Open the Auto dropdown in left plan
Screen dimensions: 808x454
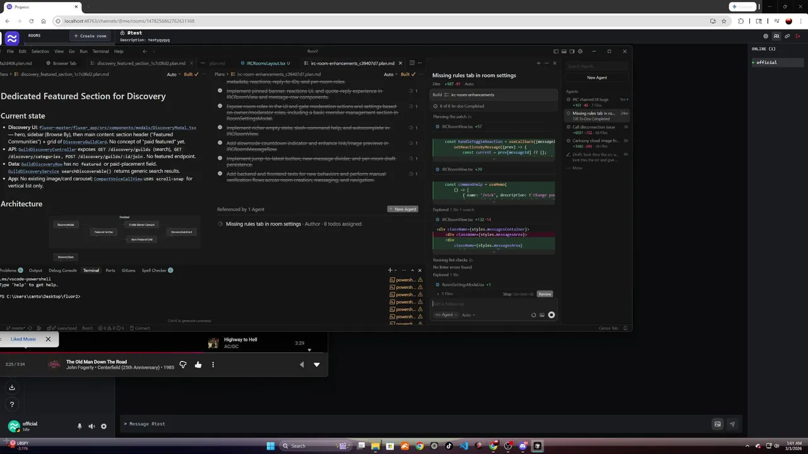coord(172,74)
